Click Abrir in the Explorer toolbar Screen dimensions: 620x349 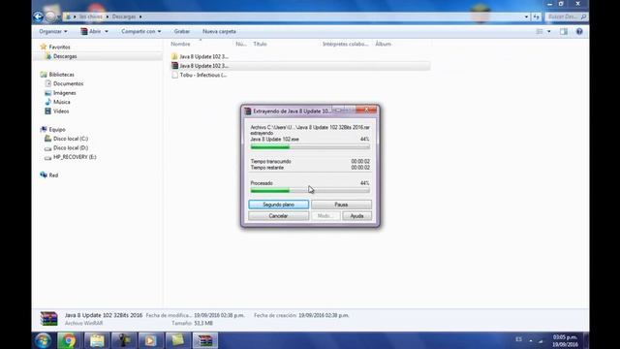coord(91,31)
